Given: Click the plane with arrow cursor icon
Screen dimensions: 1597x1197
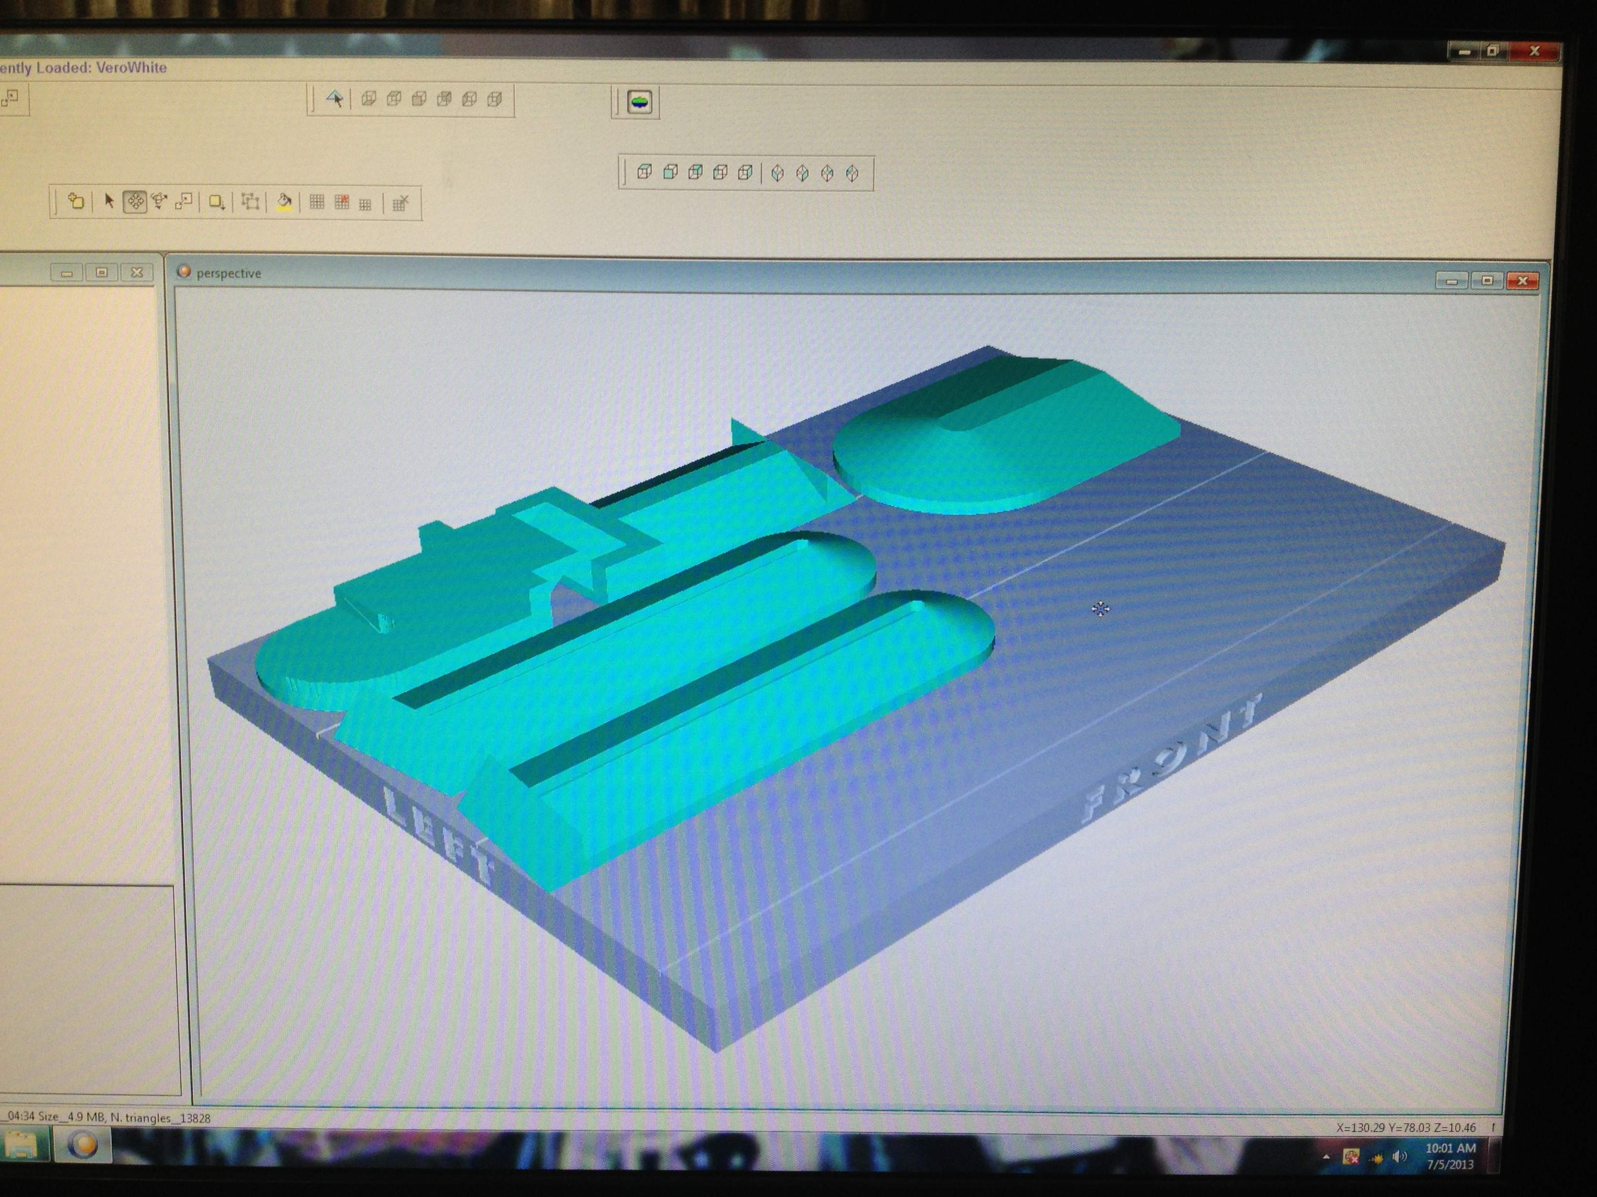Looking at the screenshot, I should coord(334,98).
